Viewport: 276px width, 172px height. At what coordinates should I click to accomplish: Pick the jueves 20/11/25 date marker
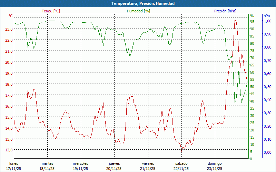114,166
